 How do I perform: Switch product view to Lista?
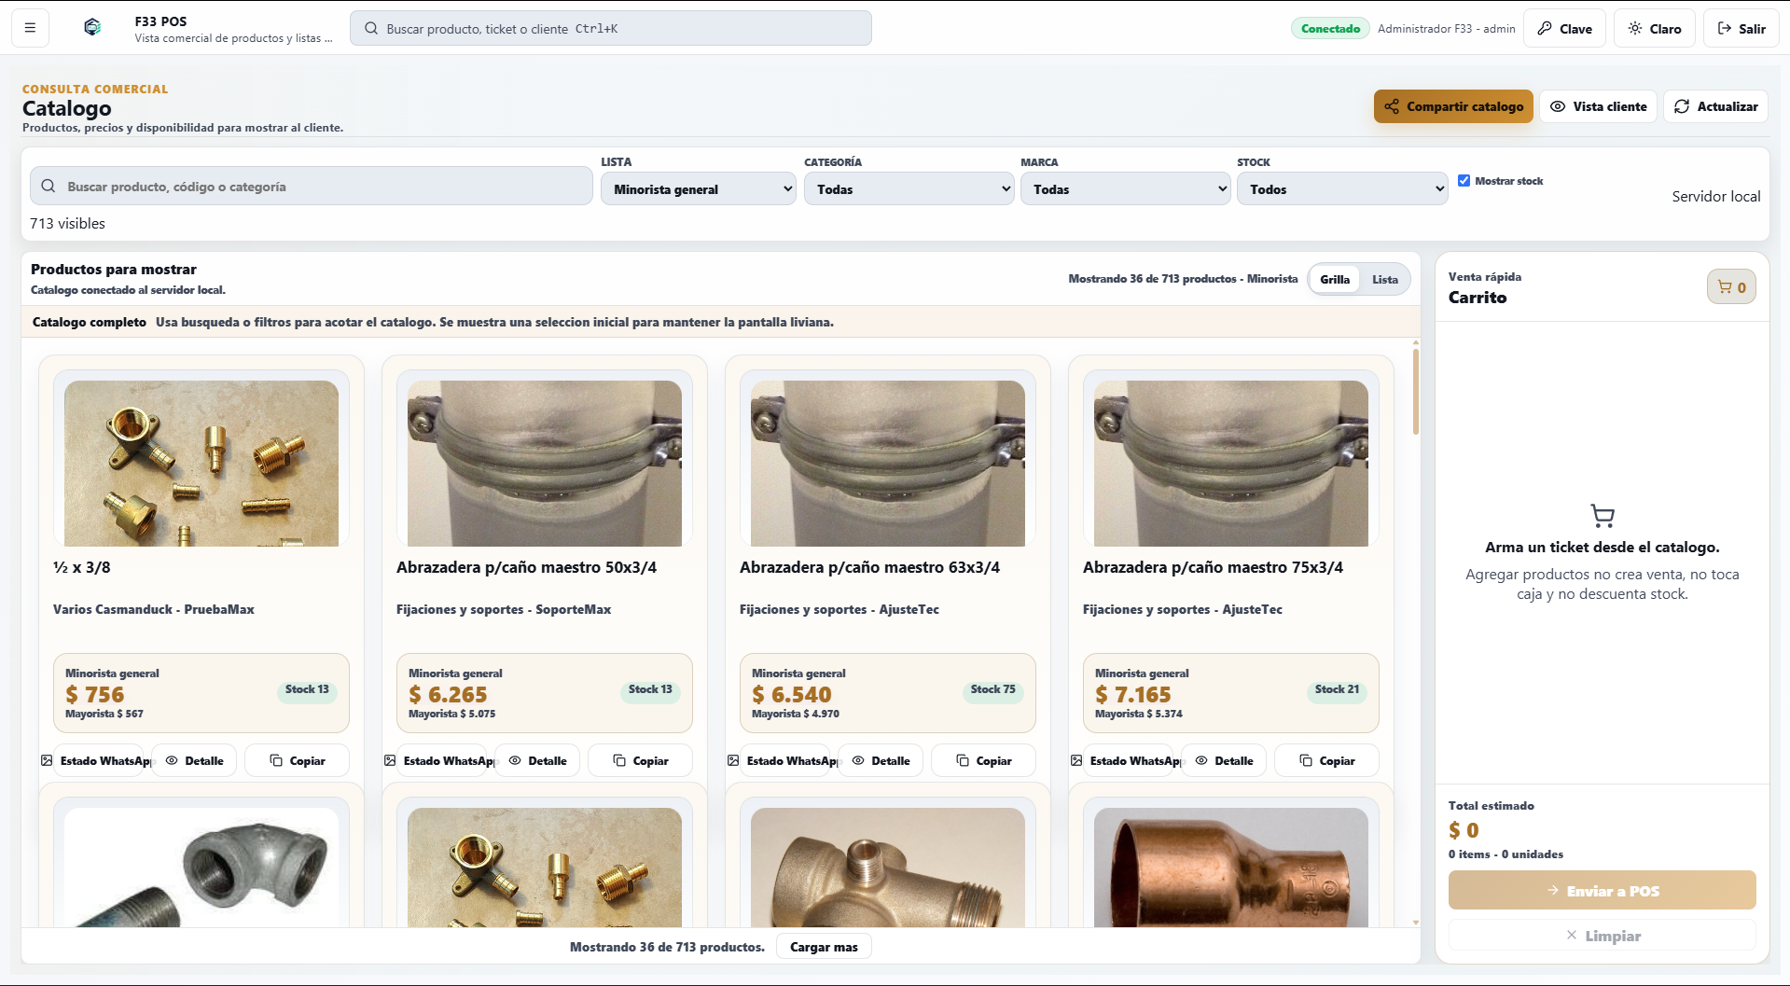(1384, 279)
